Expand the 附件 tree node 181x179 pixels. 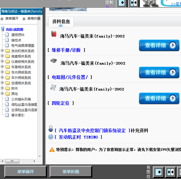pyautogui.click(x=2, y=88)
